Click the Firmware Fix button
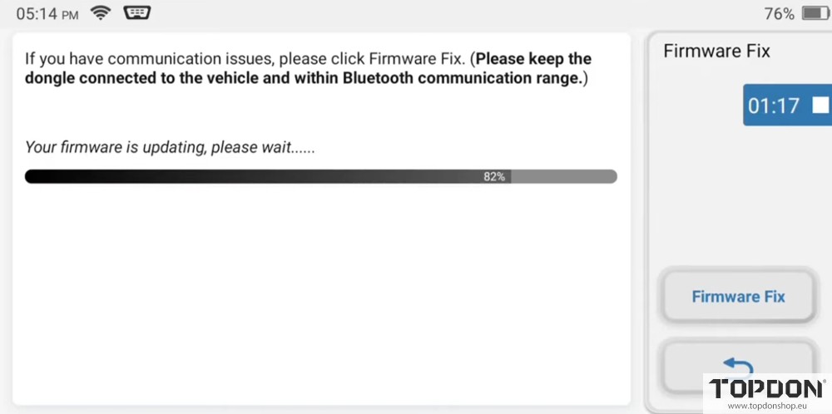Image resolution: width=832 pixels, height=414 pixels. coord(738,297)
